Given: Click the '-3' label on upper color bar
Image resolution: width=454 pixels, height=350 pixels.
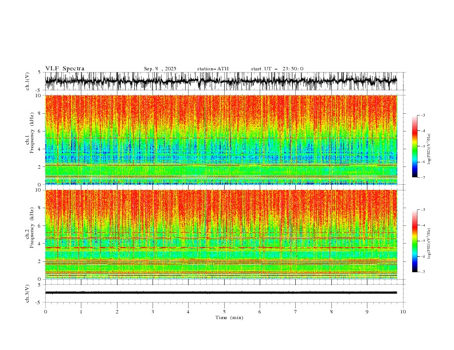Looking at the screenshot, I should [423, 115].
